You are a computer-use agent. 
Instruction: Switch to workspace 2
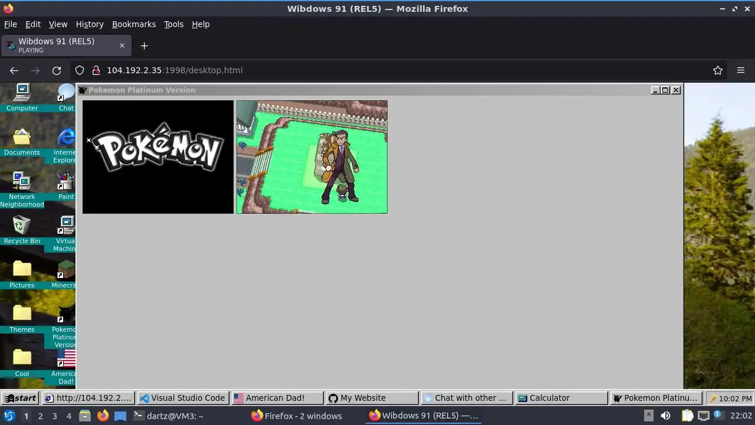coord(40,416)
